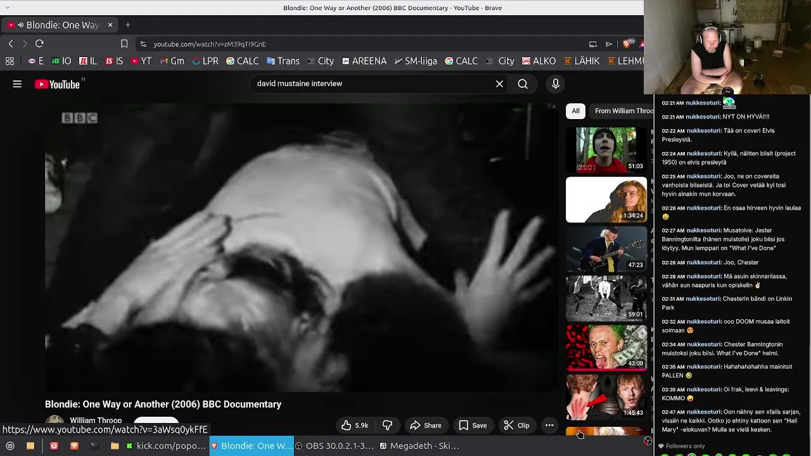
Task: Open the cast media icon in toolbar
Action: coord(593,44)
